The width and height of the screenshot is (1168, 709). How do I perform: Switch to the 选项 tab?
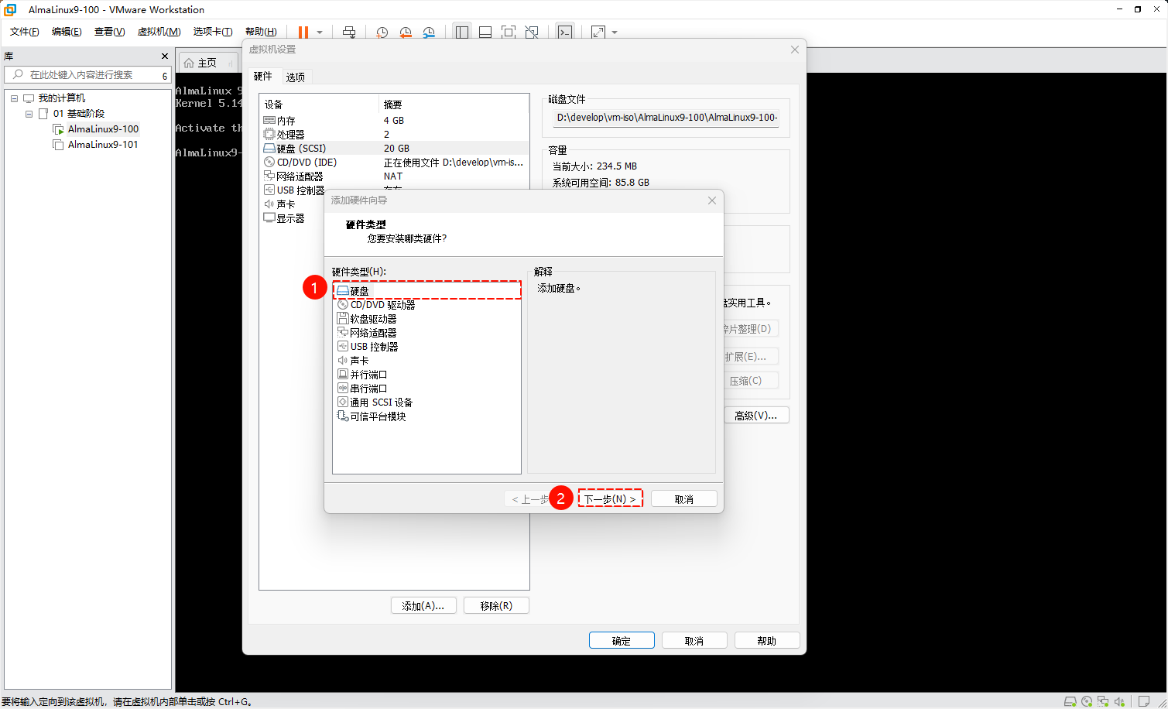click(295, 77)
